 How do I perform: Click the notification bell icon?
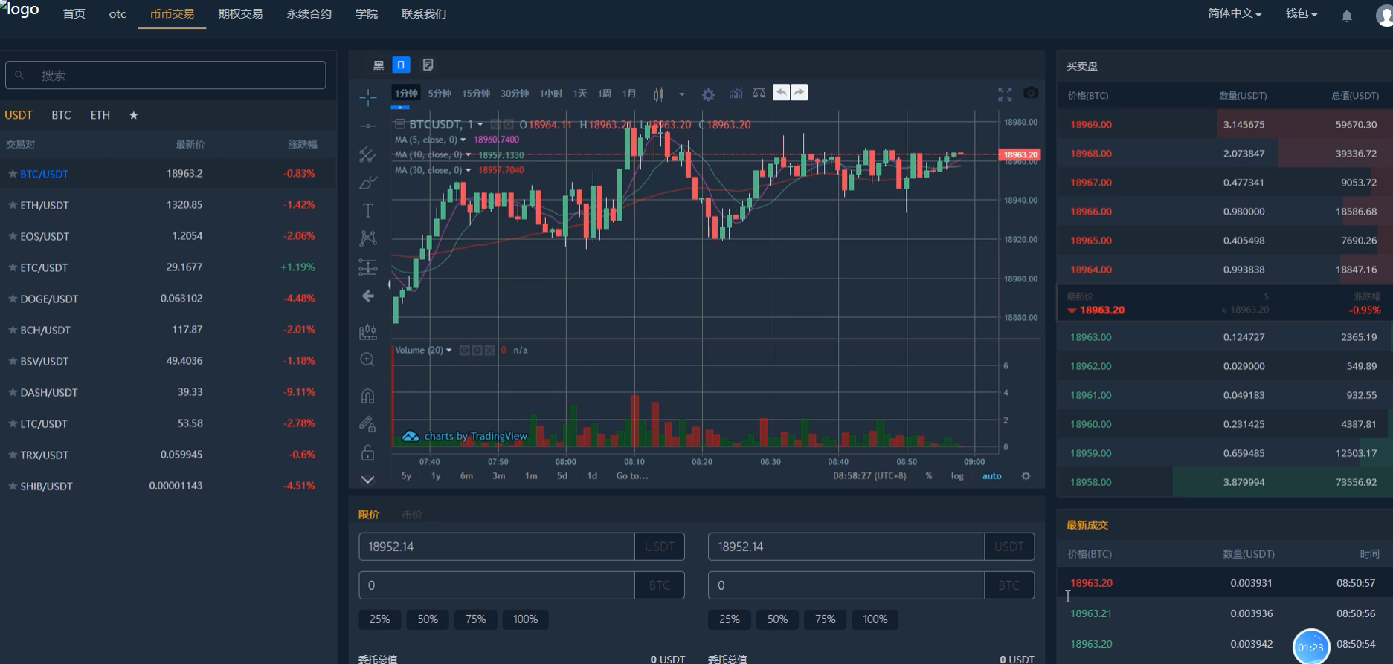[1346, 16]
